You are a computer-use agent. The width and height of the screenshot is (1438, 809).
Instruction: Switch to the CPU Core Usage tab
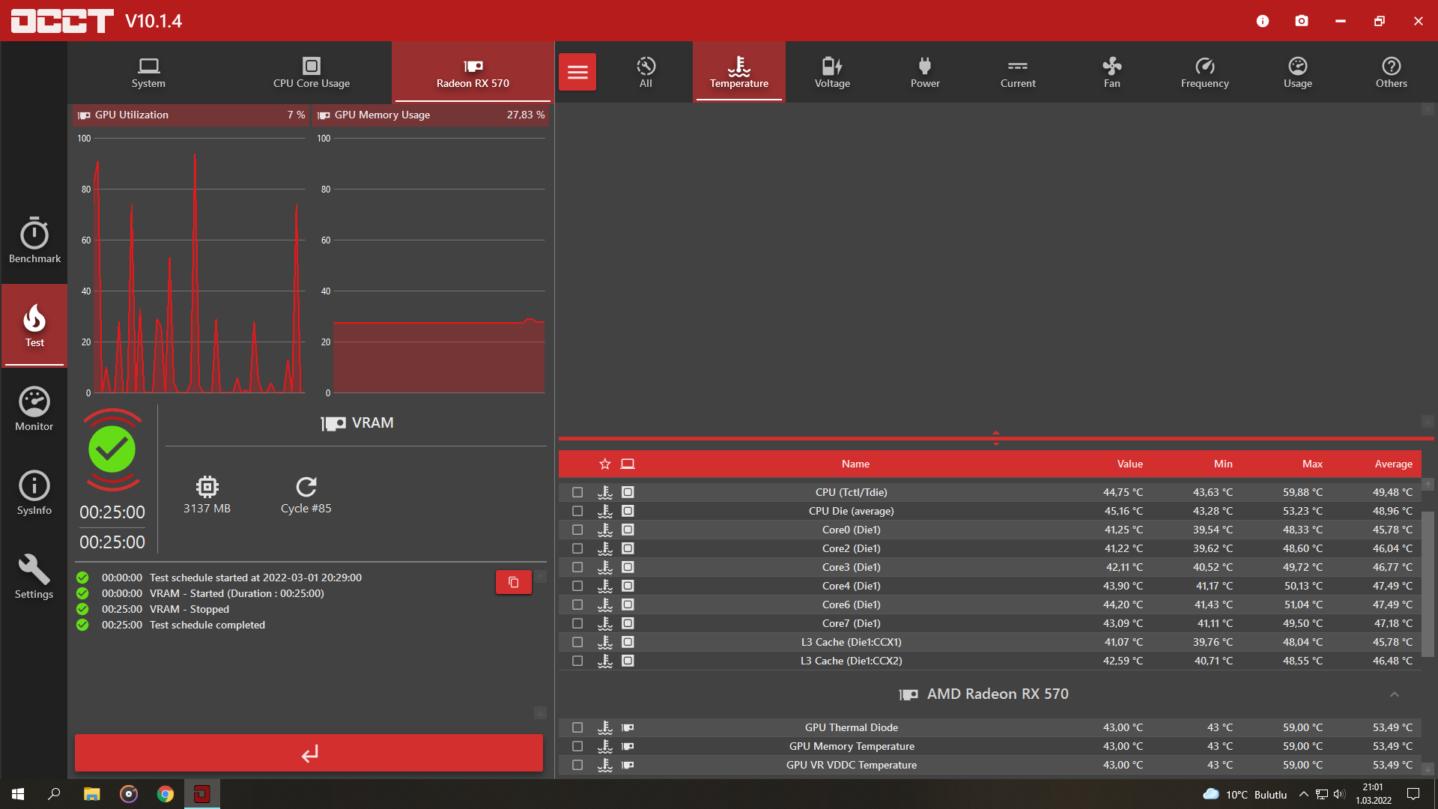(x=312, y=73)
